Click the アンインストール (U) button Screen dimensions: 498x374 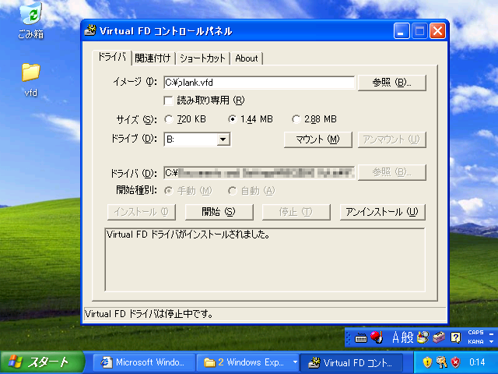pyautogui.click(x=382, y=212)
